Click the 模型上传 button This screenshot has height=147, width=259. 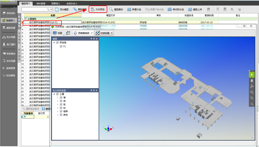[x=195, y=9]
